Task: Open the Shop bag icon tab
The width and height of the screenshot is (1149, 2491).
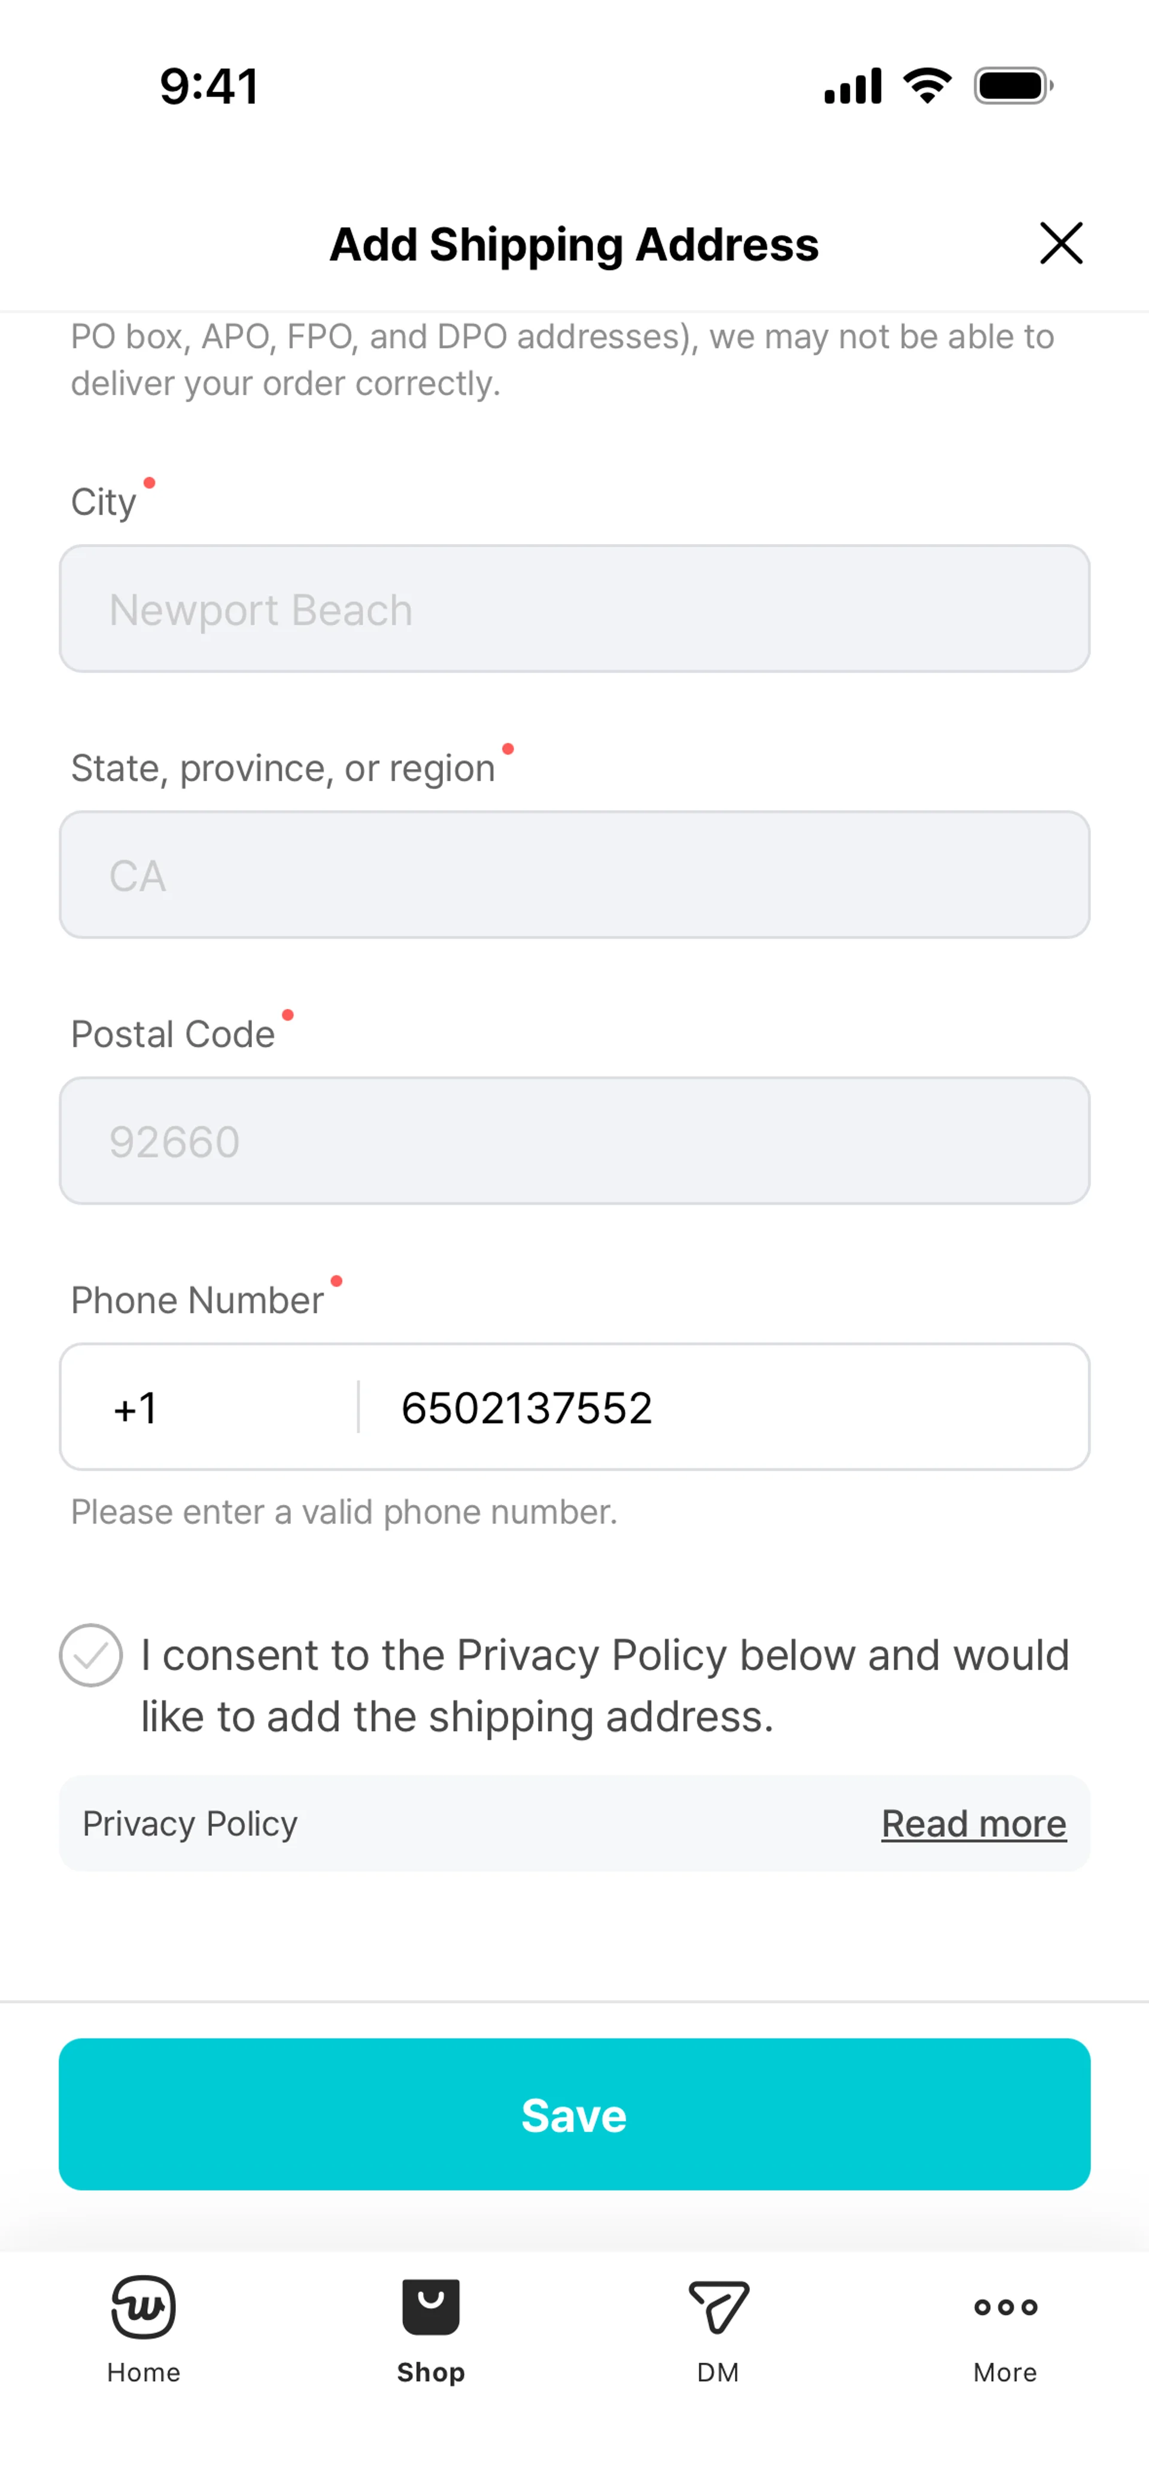Action: pos(430,2307)
